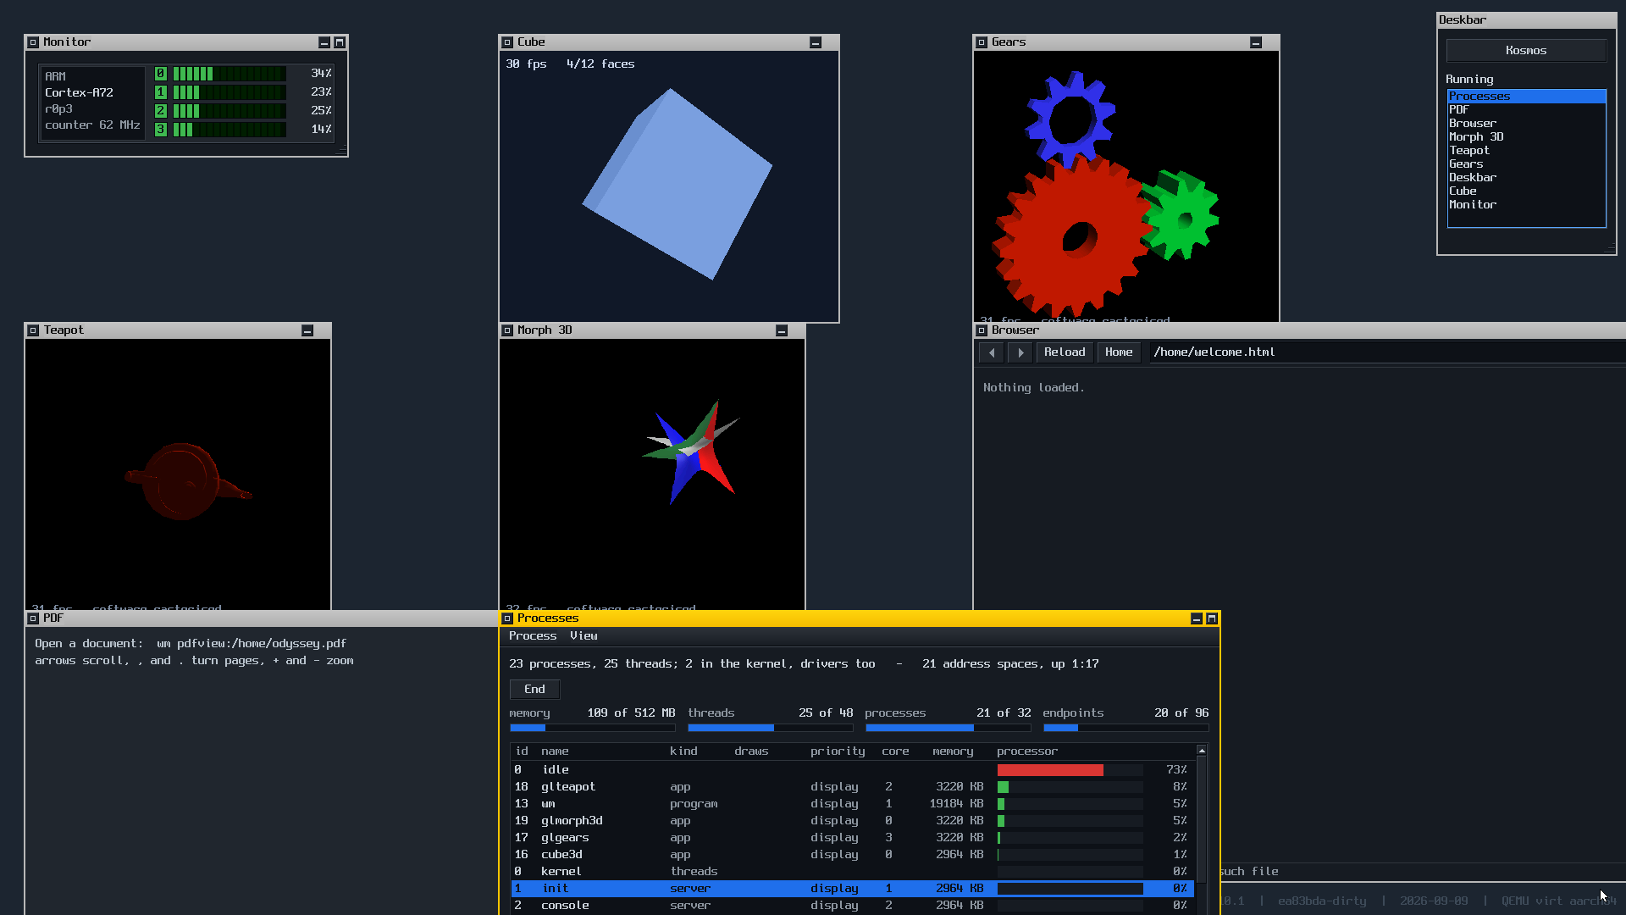This screenshot has height=915, width=1626.
Task: Click the memory usage bar in Processes
Action: 592,728
